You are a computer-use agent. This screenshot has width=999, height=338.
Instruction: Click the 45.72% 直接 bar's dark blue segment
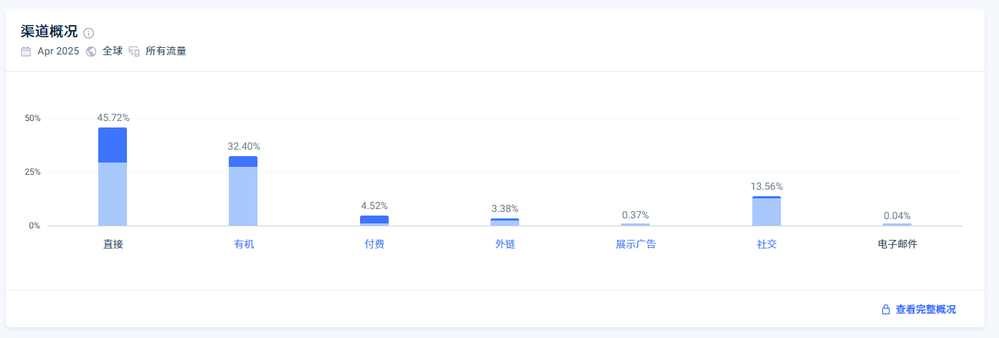(x=113, y=145)
